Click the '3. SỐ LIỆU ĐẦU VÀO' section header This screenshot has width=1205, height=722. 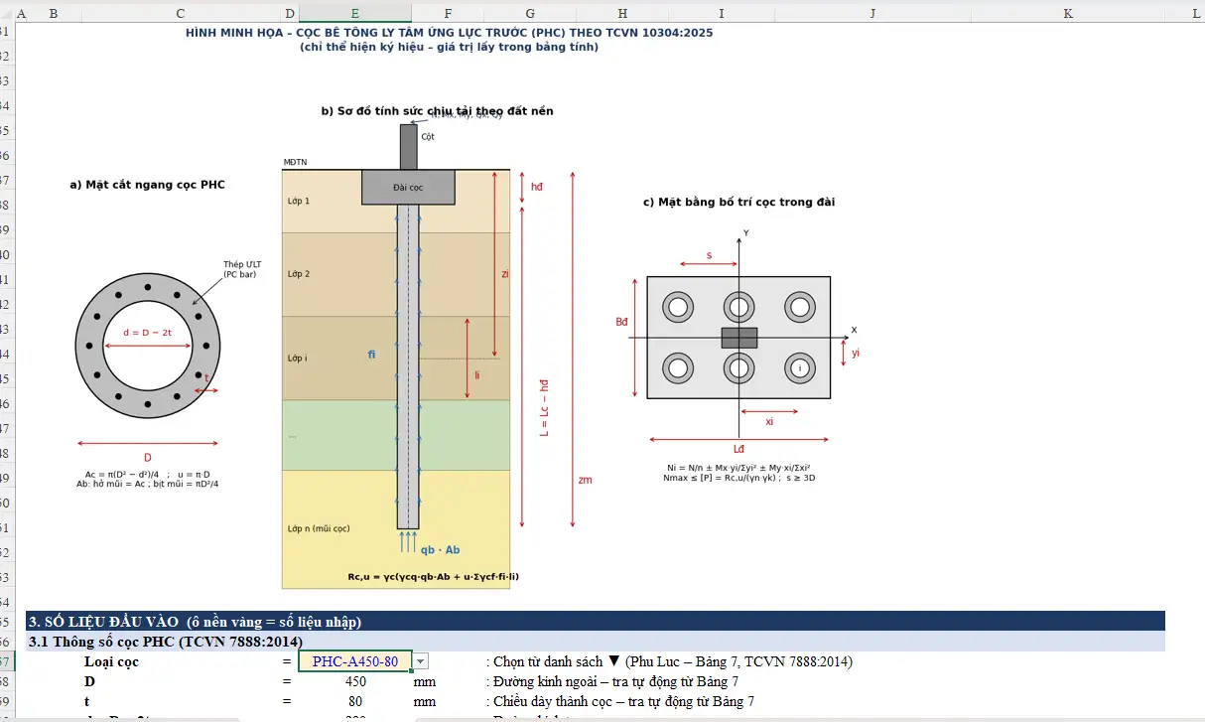pos(596,622)
